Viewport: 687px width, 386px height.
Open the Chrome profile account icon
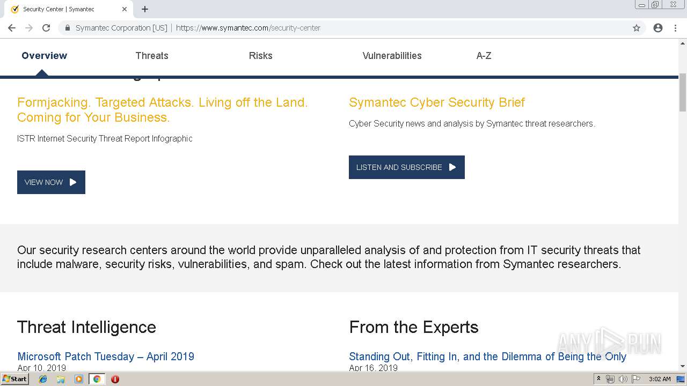[x=658, y=28]
